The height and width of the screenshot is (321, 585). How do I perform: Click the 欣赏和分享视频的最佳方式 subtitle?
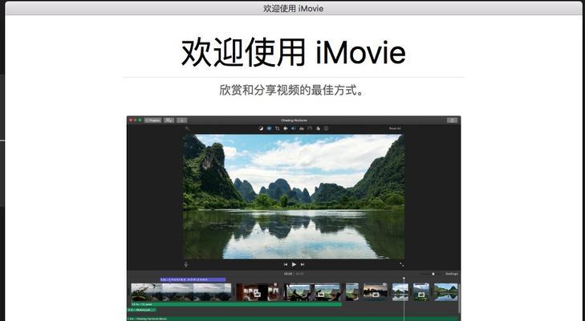click(291, 90)
